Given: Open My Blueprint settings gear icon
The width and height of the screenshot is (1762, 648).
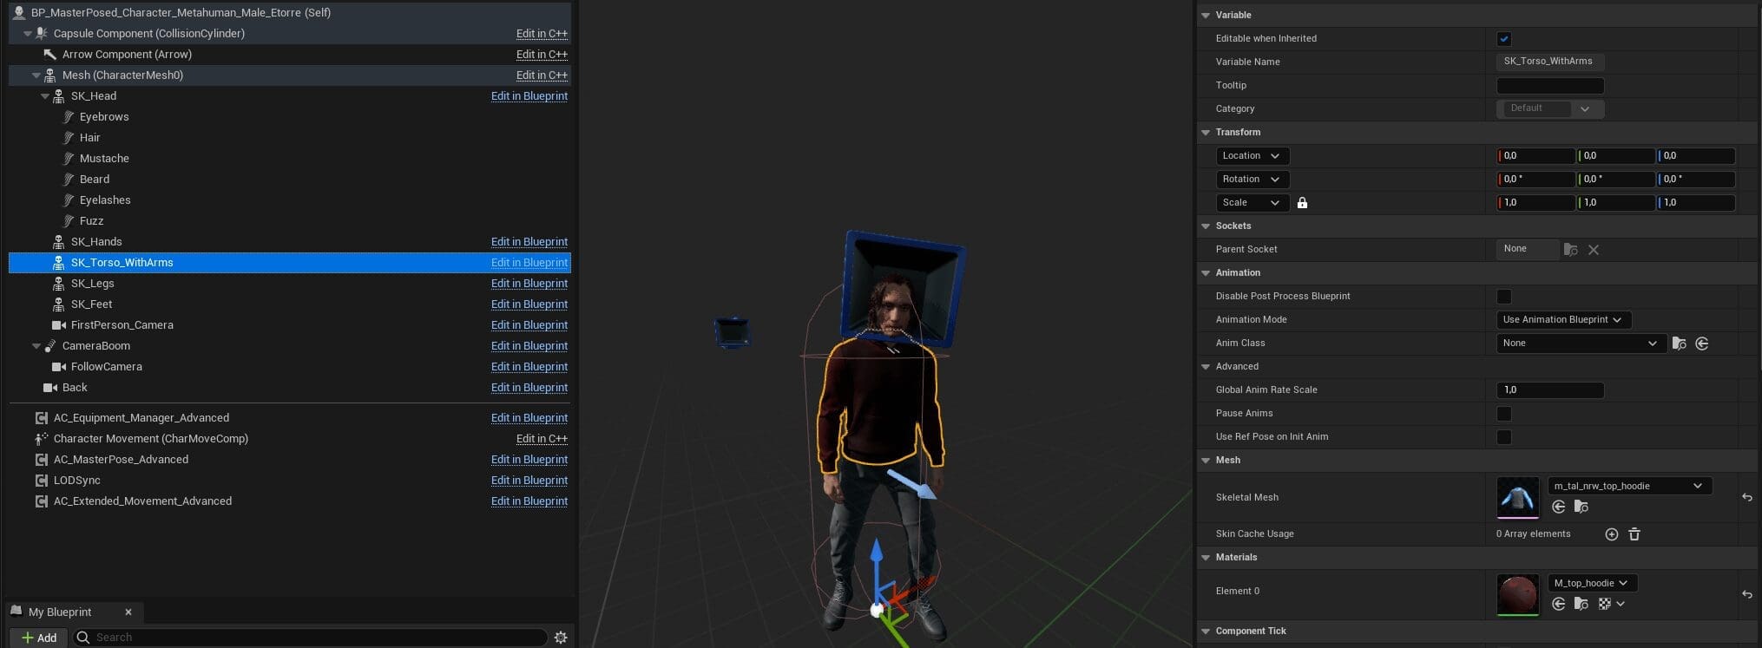Looking at the screenshot, I should 561,638.
